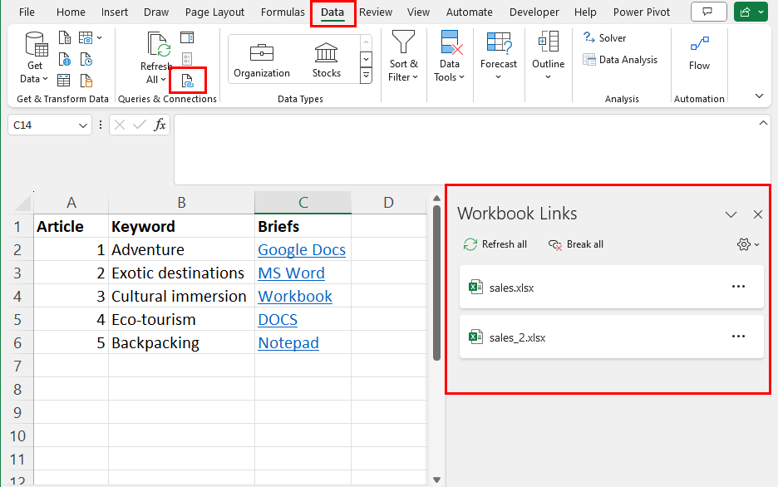Click the Name Box showing C14
The width and height of the screenshot is (778, 487).
pyautogui.click(x=42, y=125)
